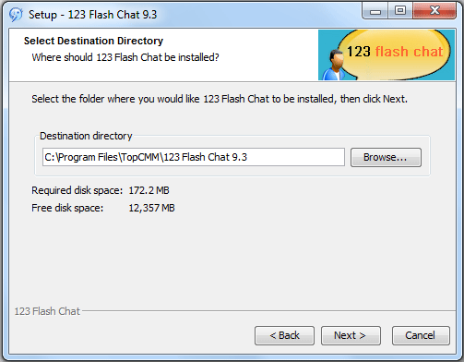Image resolution: width=464 pixels, height=362 pixels.
Task: Click the Free disk space label
Action: pyautogui.click(x=67, y=208)
